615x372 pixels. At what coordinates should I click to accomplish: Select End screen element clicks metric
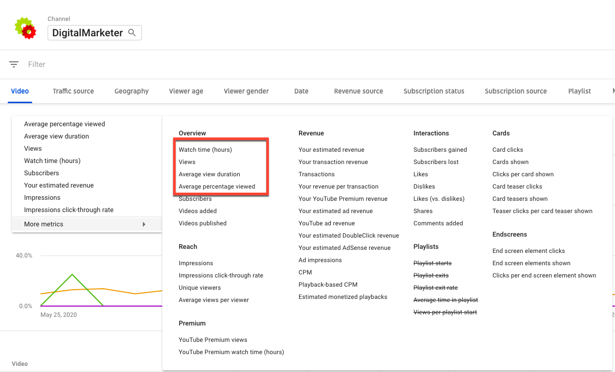point(528,251)
